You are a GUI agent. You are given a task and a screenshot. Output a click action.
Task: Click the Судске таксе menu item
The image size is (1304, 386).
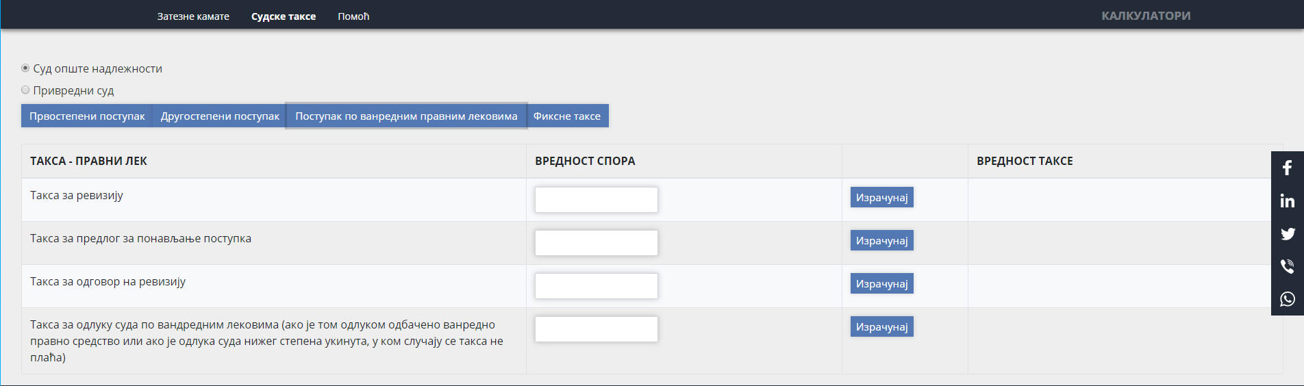pos(284,16)
